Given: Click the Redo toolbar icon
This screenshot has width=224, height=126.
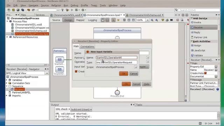Looking at the screenshot, I should (33, 10).
